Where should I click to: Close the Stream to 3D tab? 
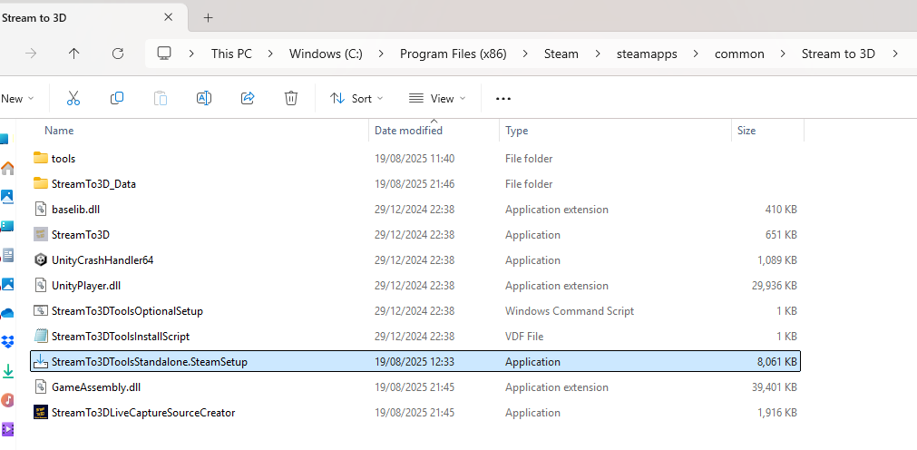coord(168,17)
